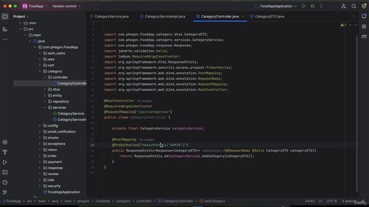
Task: Open the Build hammer tool window
Action: (x=5, y=152)
